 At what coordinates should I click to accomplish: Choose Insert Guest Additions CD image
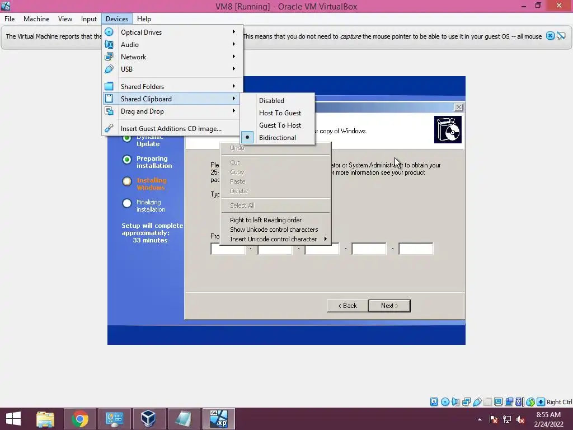coord(171,129)
